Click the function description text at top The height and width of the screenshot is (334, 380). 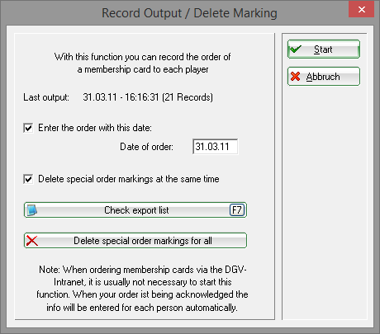pos(142,63)
